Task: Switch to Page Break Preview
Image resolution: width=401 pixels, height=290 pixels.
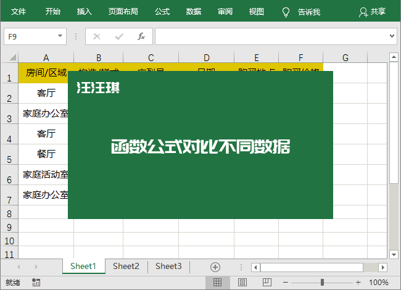Action: 267,283
